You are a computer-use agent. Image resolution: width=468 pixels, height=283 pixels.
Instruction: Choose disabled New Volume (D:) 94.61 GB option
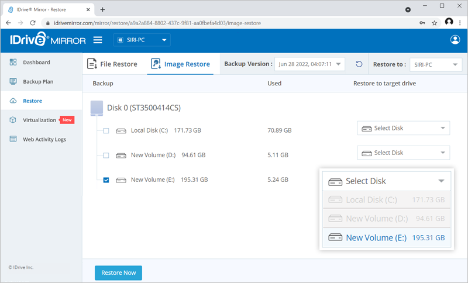click(x=387, y=218)
